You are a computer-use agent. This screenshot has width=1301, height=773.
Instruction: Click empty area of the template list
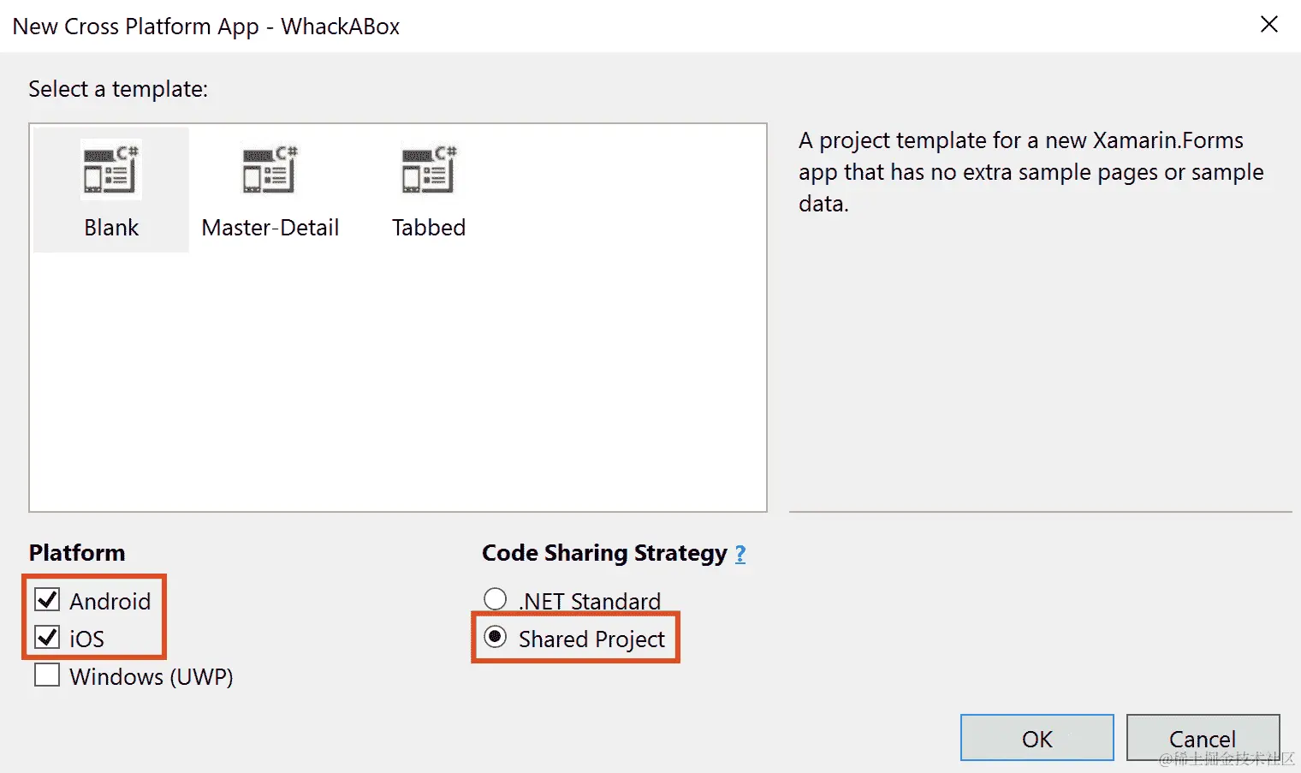click(x=398, y=377)
